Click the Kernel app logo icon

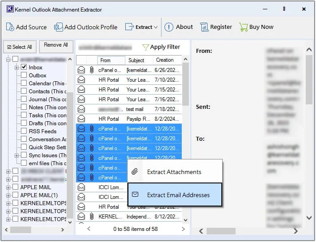point(10,9)
